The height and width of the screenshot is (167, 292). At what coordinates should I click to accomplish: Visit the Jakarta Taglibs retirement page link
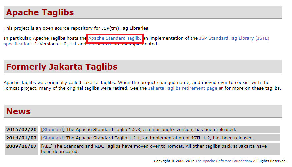183,88
